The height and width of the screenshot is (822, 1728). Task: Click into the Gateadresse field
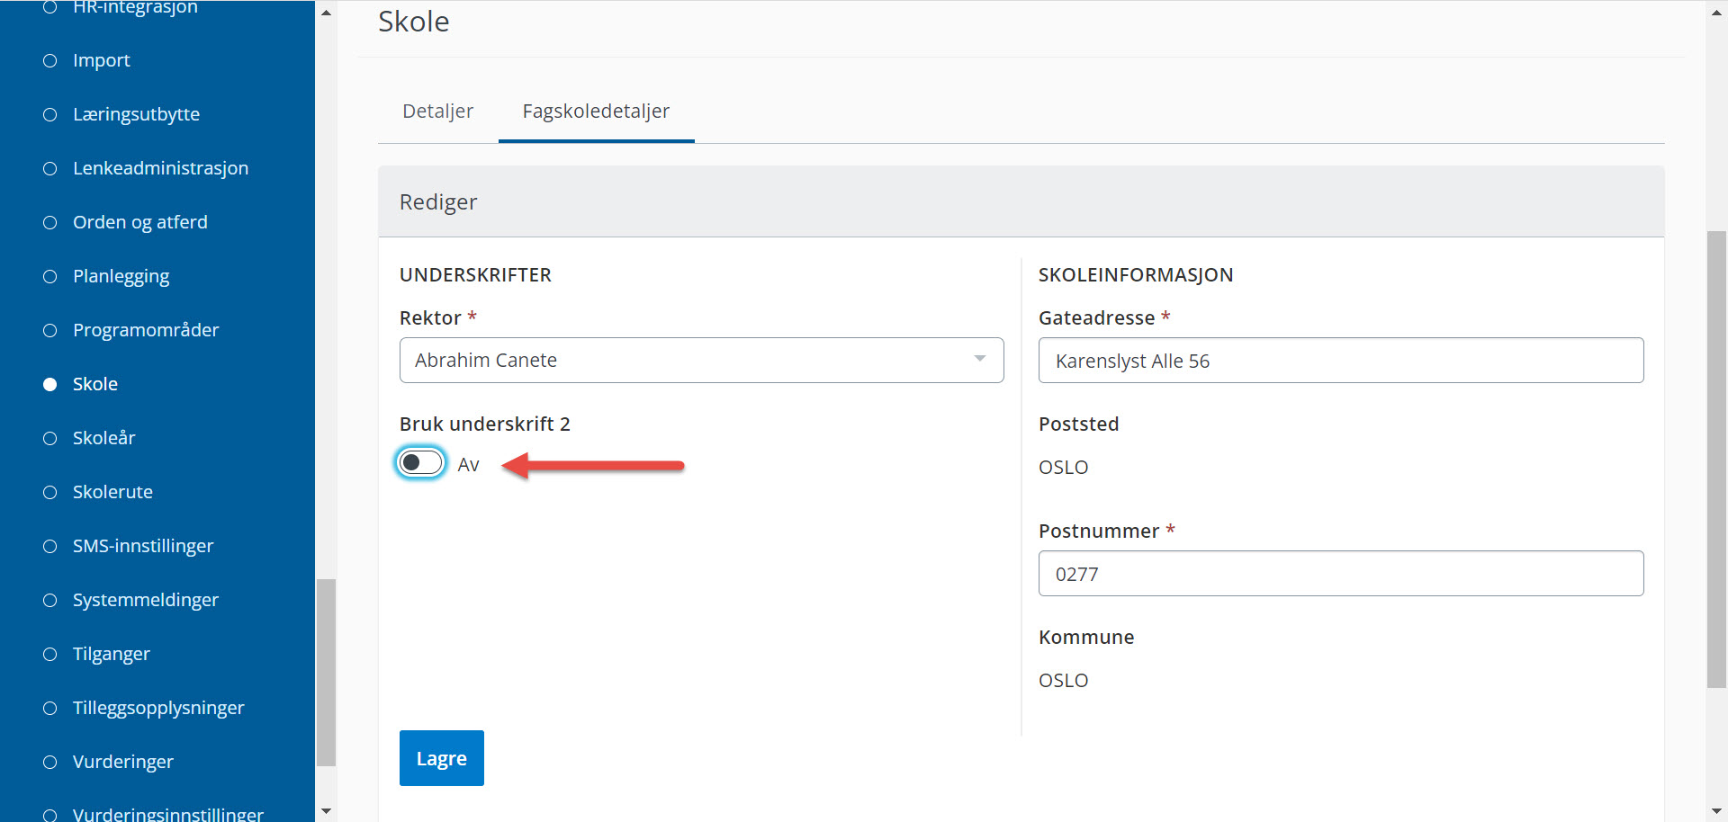(1340, 360)
